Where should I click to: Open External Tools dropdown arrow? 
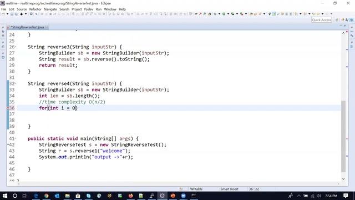246,14
